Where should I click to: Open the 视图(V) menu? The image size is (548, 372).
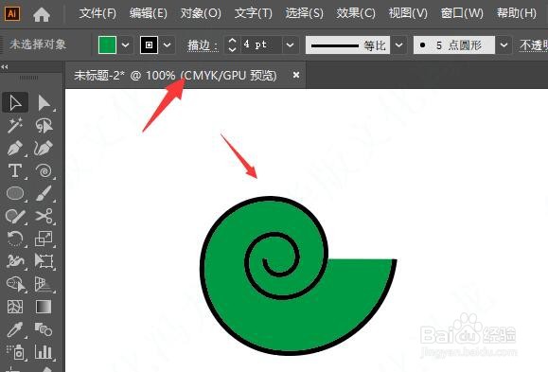(x=408, y=13)
